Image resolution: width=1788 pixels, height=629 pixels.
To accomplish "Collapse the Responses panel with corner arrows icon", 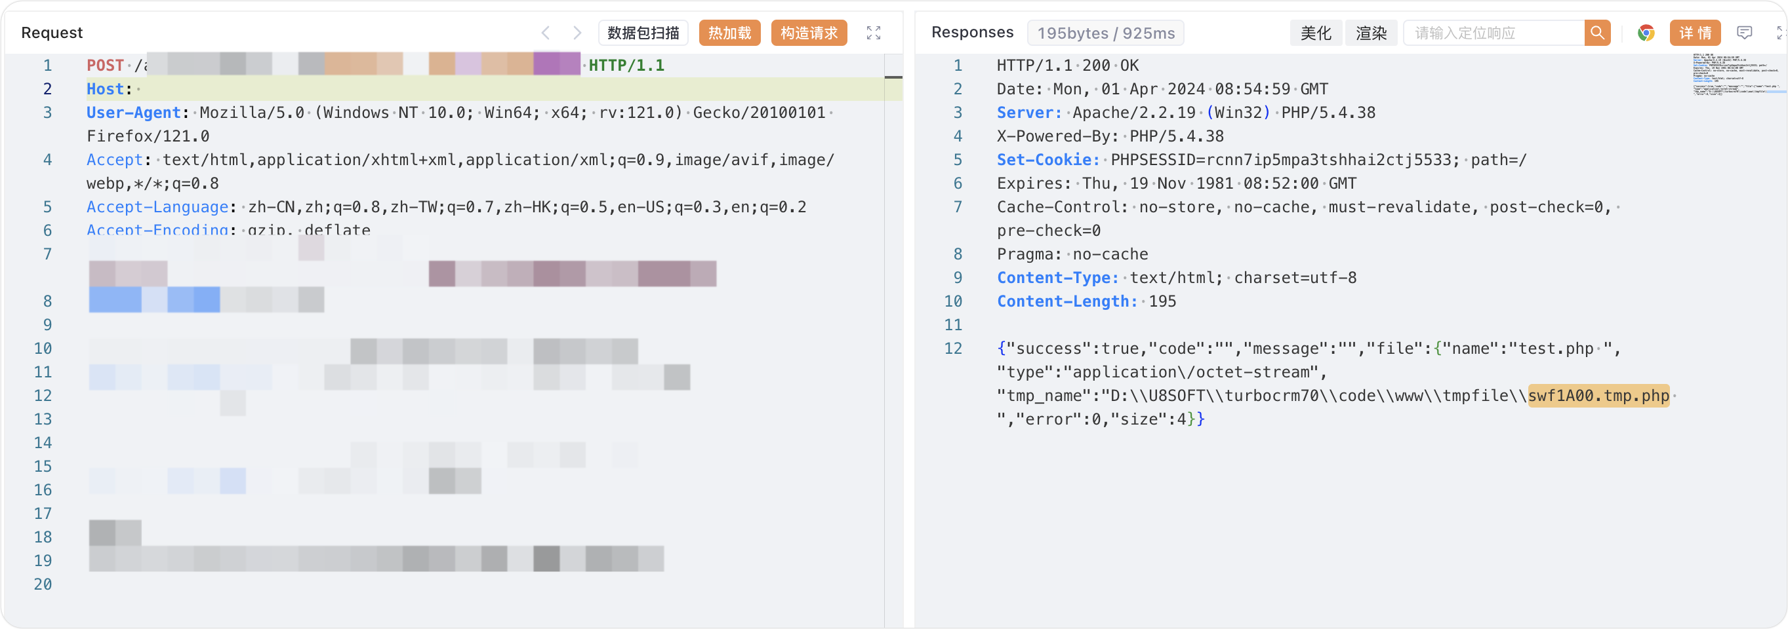I will click(x=1779, y=32).
